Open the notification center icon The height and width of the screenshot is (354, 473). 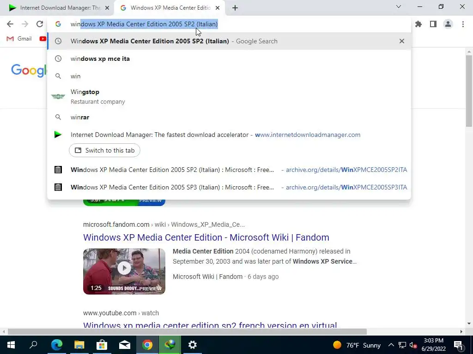[x=458, y=345]
